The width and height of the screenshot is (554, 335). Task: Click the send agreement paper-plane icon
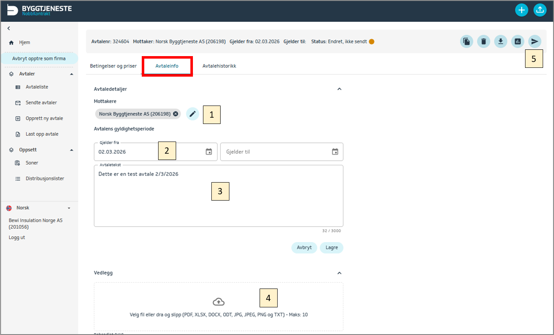pyautogui.click(x=534, y=41)
